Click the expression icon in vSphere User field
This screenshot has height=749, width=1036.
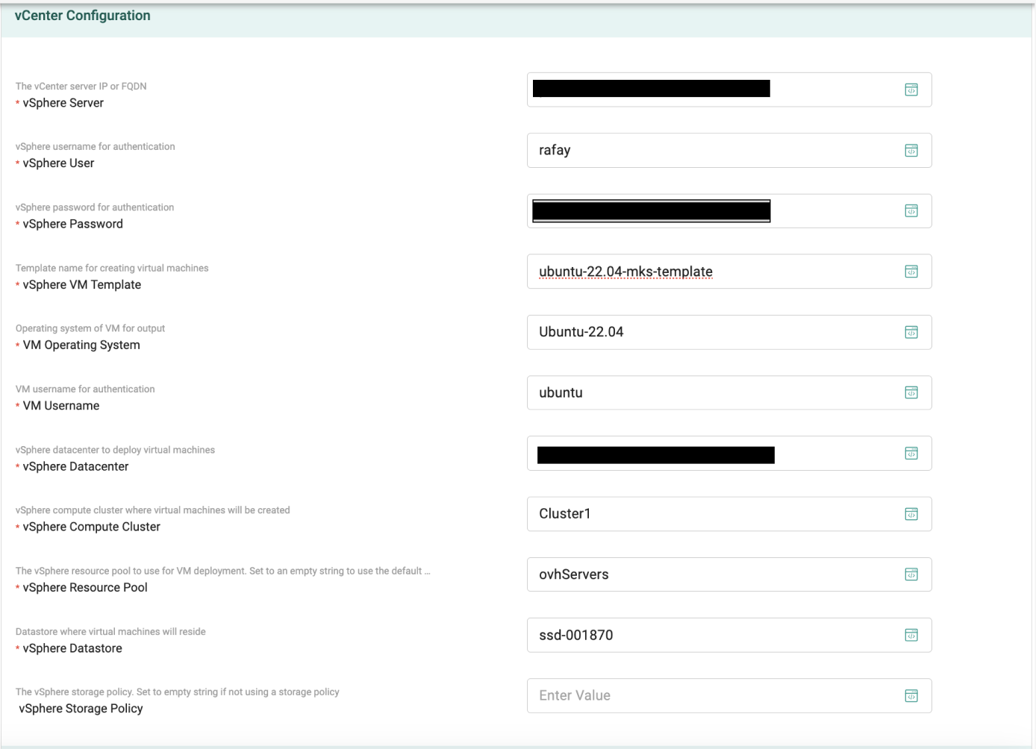coord(911,151)
